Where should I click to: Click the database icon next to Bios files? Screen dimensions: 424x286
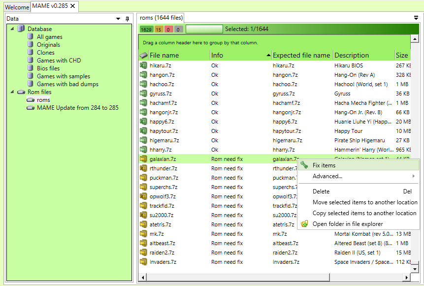[x=31, y=68]
